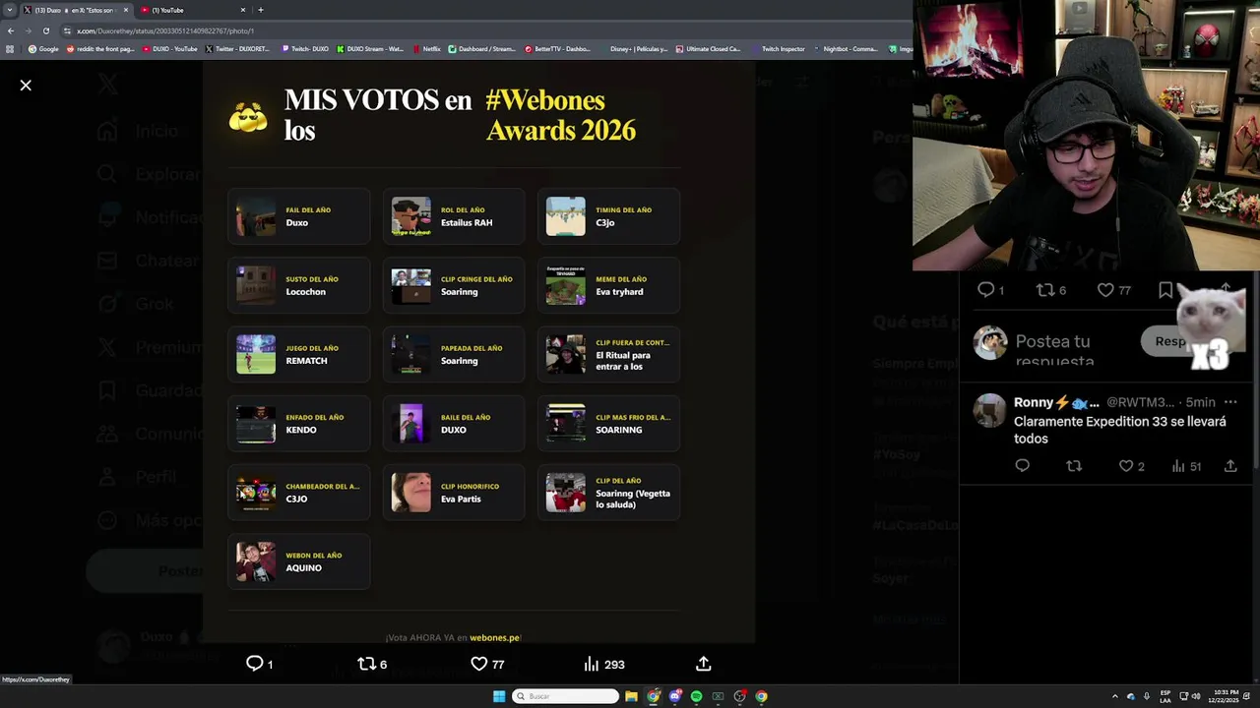Open view stats showing 293

tap(592, 664)
